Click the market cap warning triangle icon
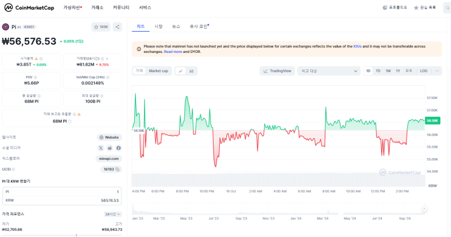This screenshot has height=237, width=451. (36, 58)
